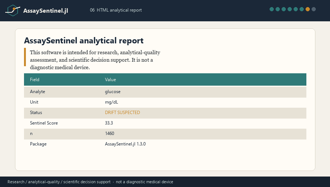The height and width of the screenshot is (187, 330).
Task: Click the 'glucose' value cell
Action: 113,92
